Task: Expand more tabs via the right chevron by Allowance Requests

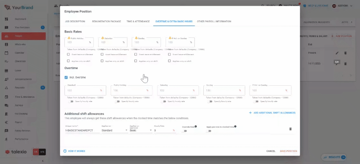Action: point(351,22)
